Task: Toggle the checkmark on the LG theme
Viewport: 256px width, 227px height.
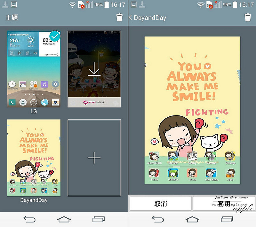Action: coord(55,36)
